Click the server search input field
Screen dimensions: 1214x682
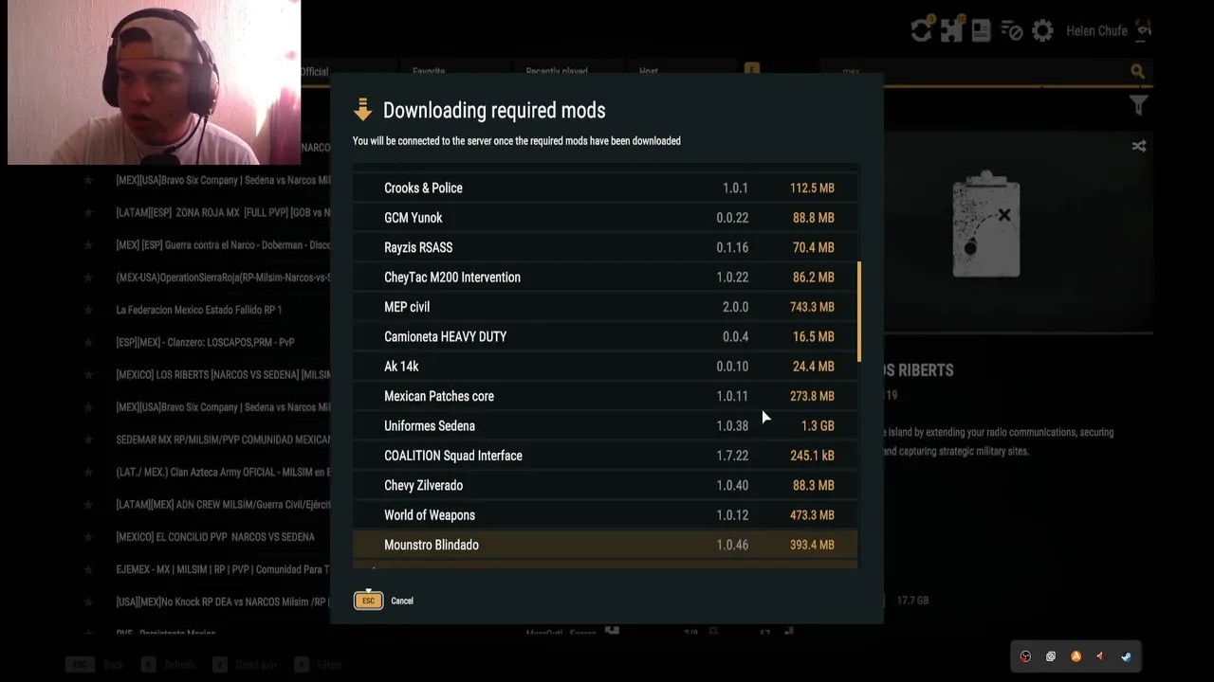coord(982,71)
